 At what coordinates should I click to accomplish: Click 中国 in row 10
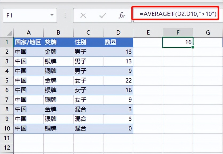point(21,128)
